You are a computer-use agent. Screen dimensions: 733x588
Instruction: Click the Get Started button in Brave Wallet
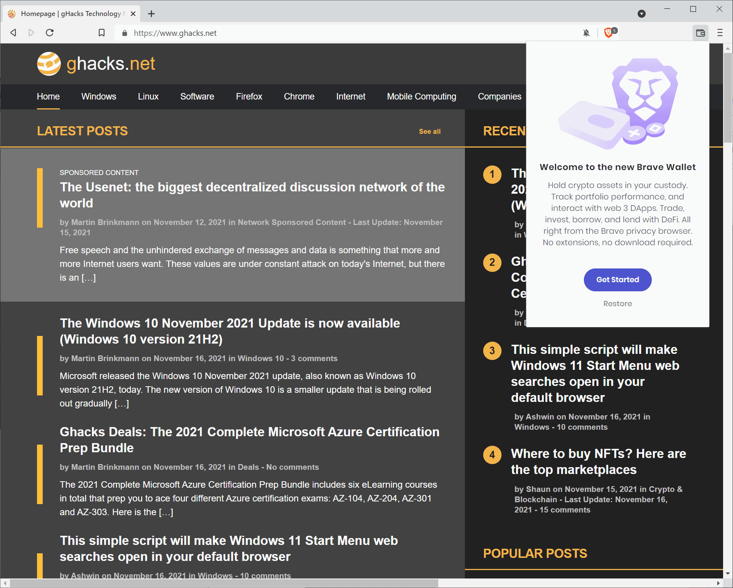click(x=617, y=279)
